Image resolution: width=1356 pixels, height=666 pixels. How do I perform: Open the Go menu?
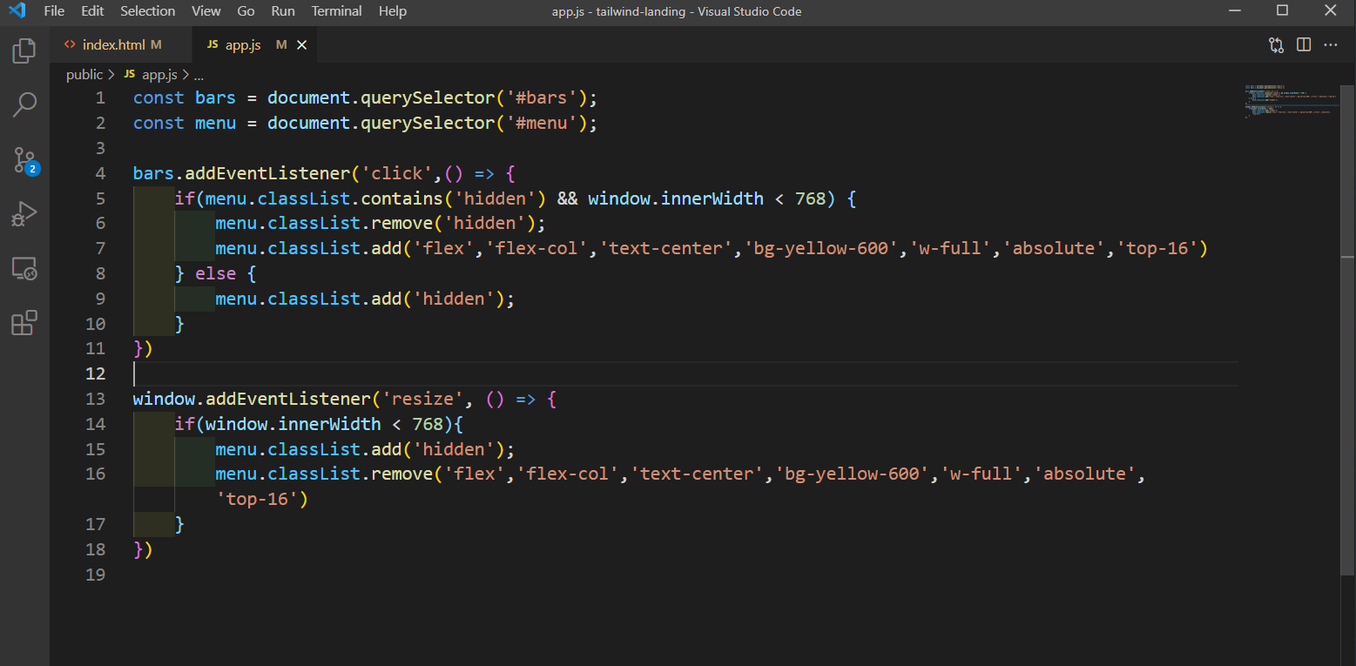[x=246, y=11]
